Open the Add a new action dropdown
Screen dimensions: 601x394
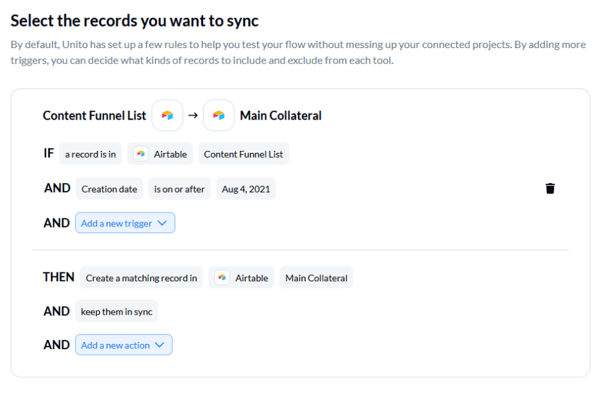click(x=124, y=345)
